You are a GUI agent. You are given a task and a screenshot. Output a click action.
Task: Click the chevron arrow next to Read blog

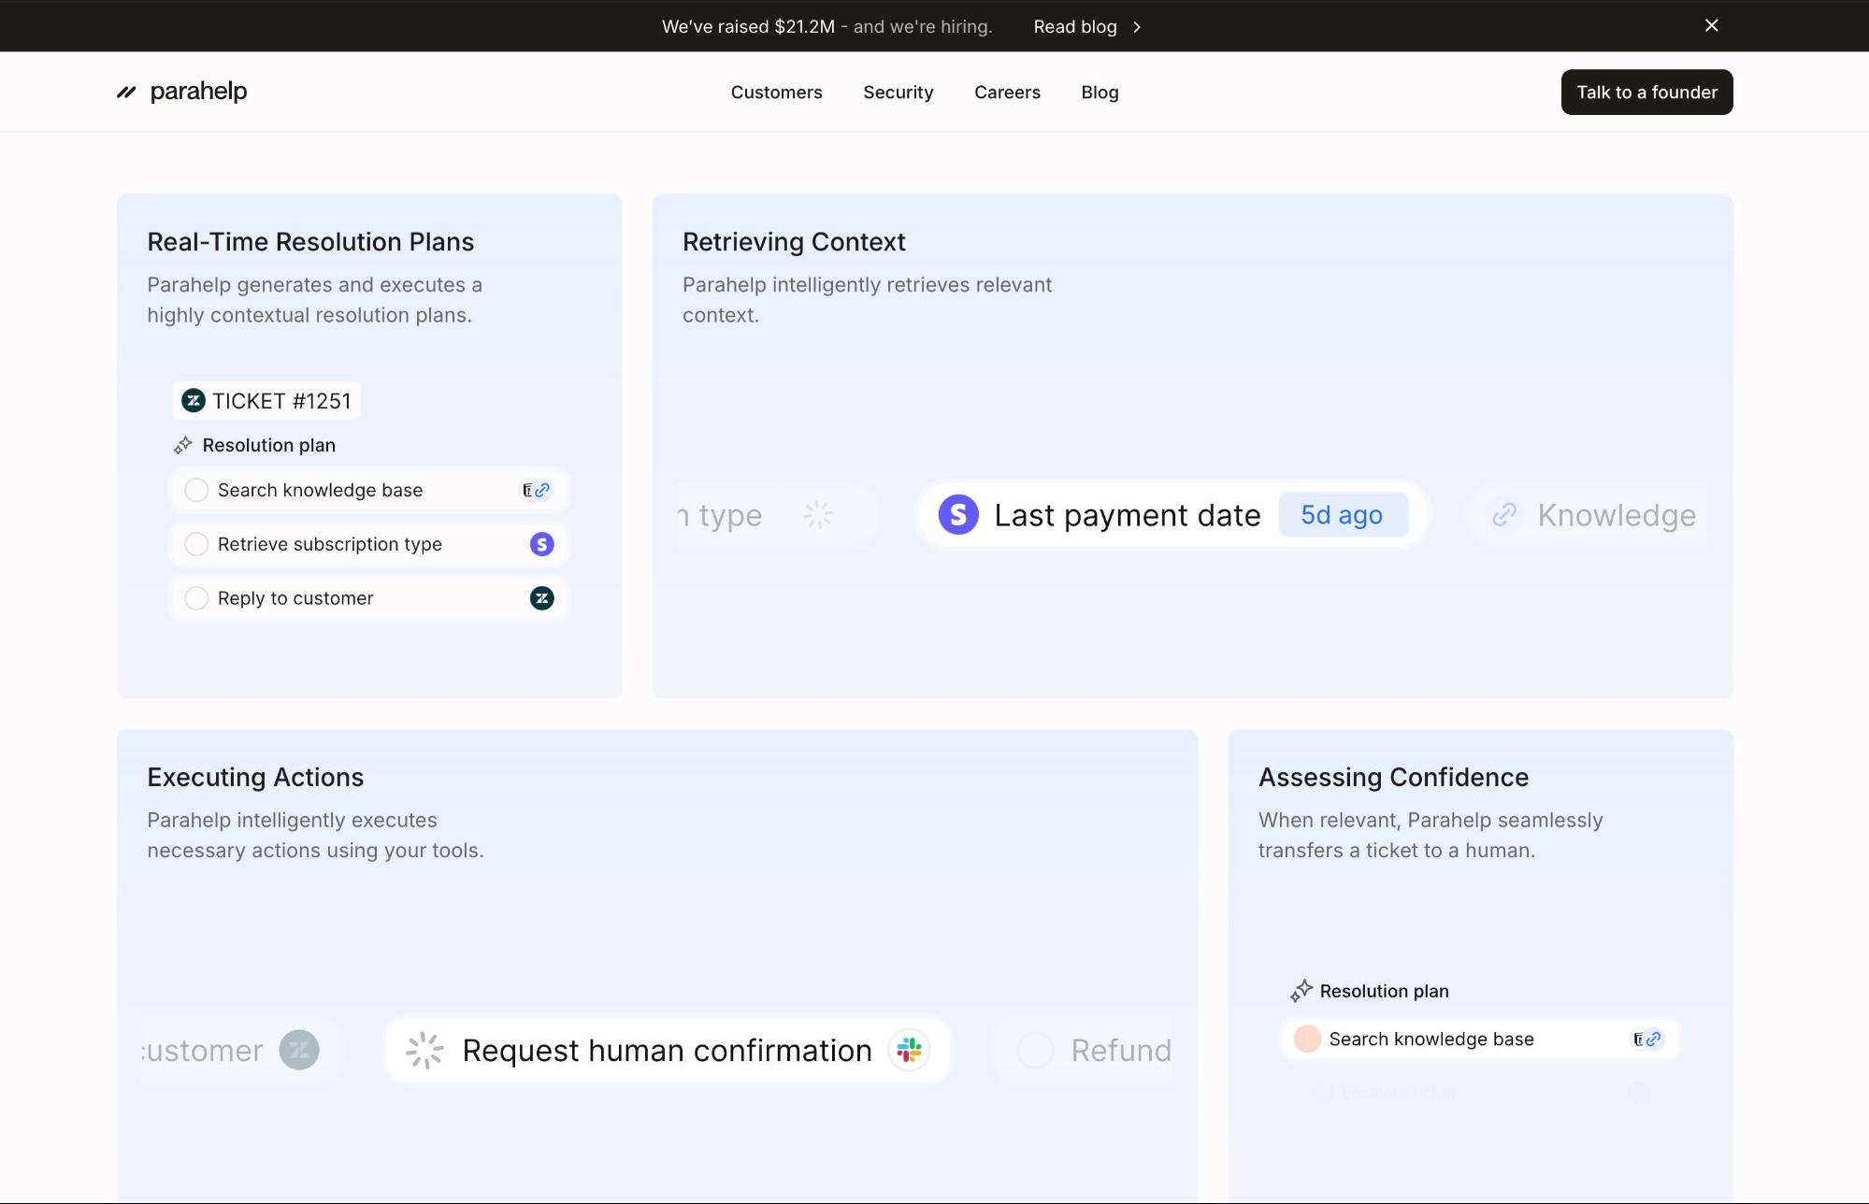point(1137,27)
